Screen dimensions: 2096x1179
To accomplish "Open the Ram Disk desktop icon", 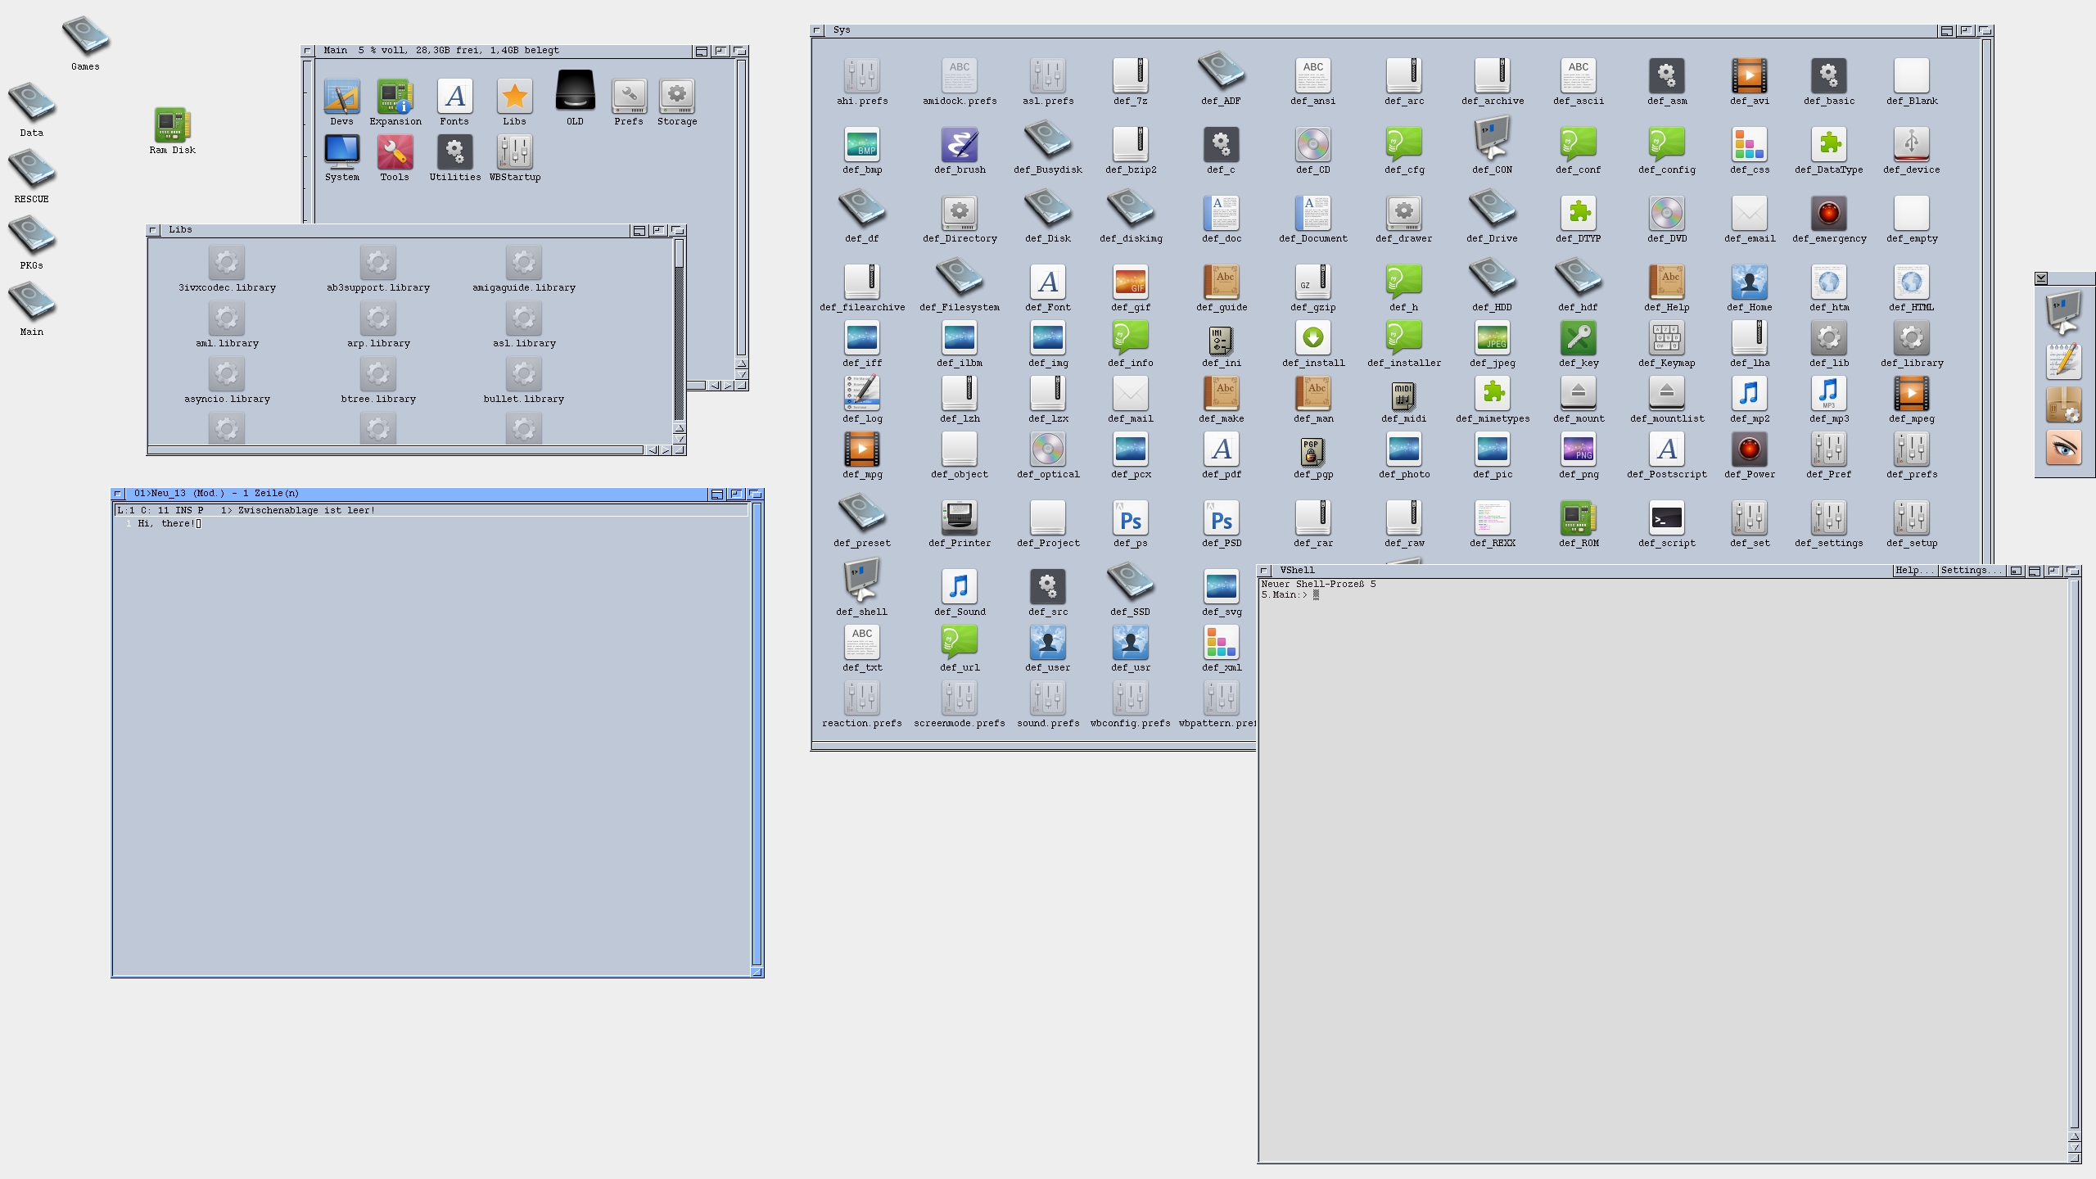I will click(172, 125).
